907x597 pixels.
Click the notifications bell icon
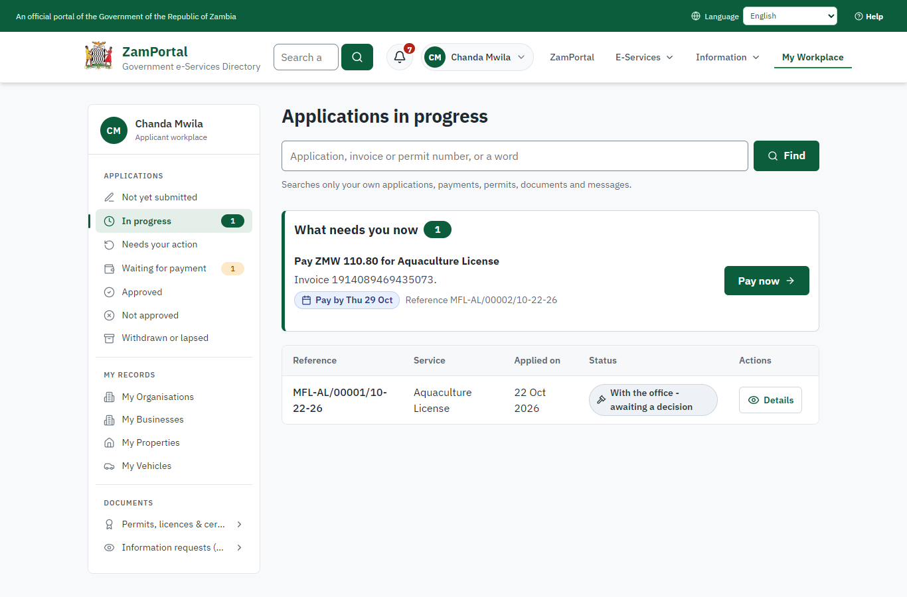pos(400,57)
